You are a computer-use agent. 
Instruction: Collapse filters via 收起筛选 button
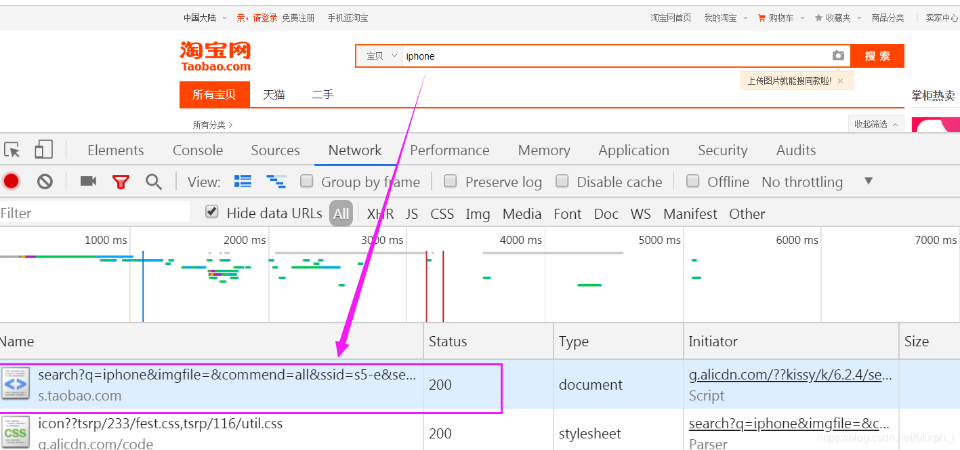[876, 124]
